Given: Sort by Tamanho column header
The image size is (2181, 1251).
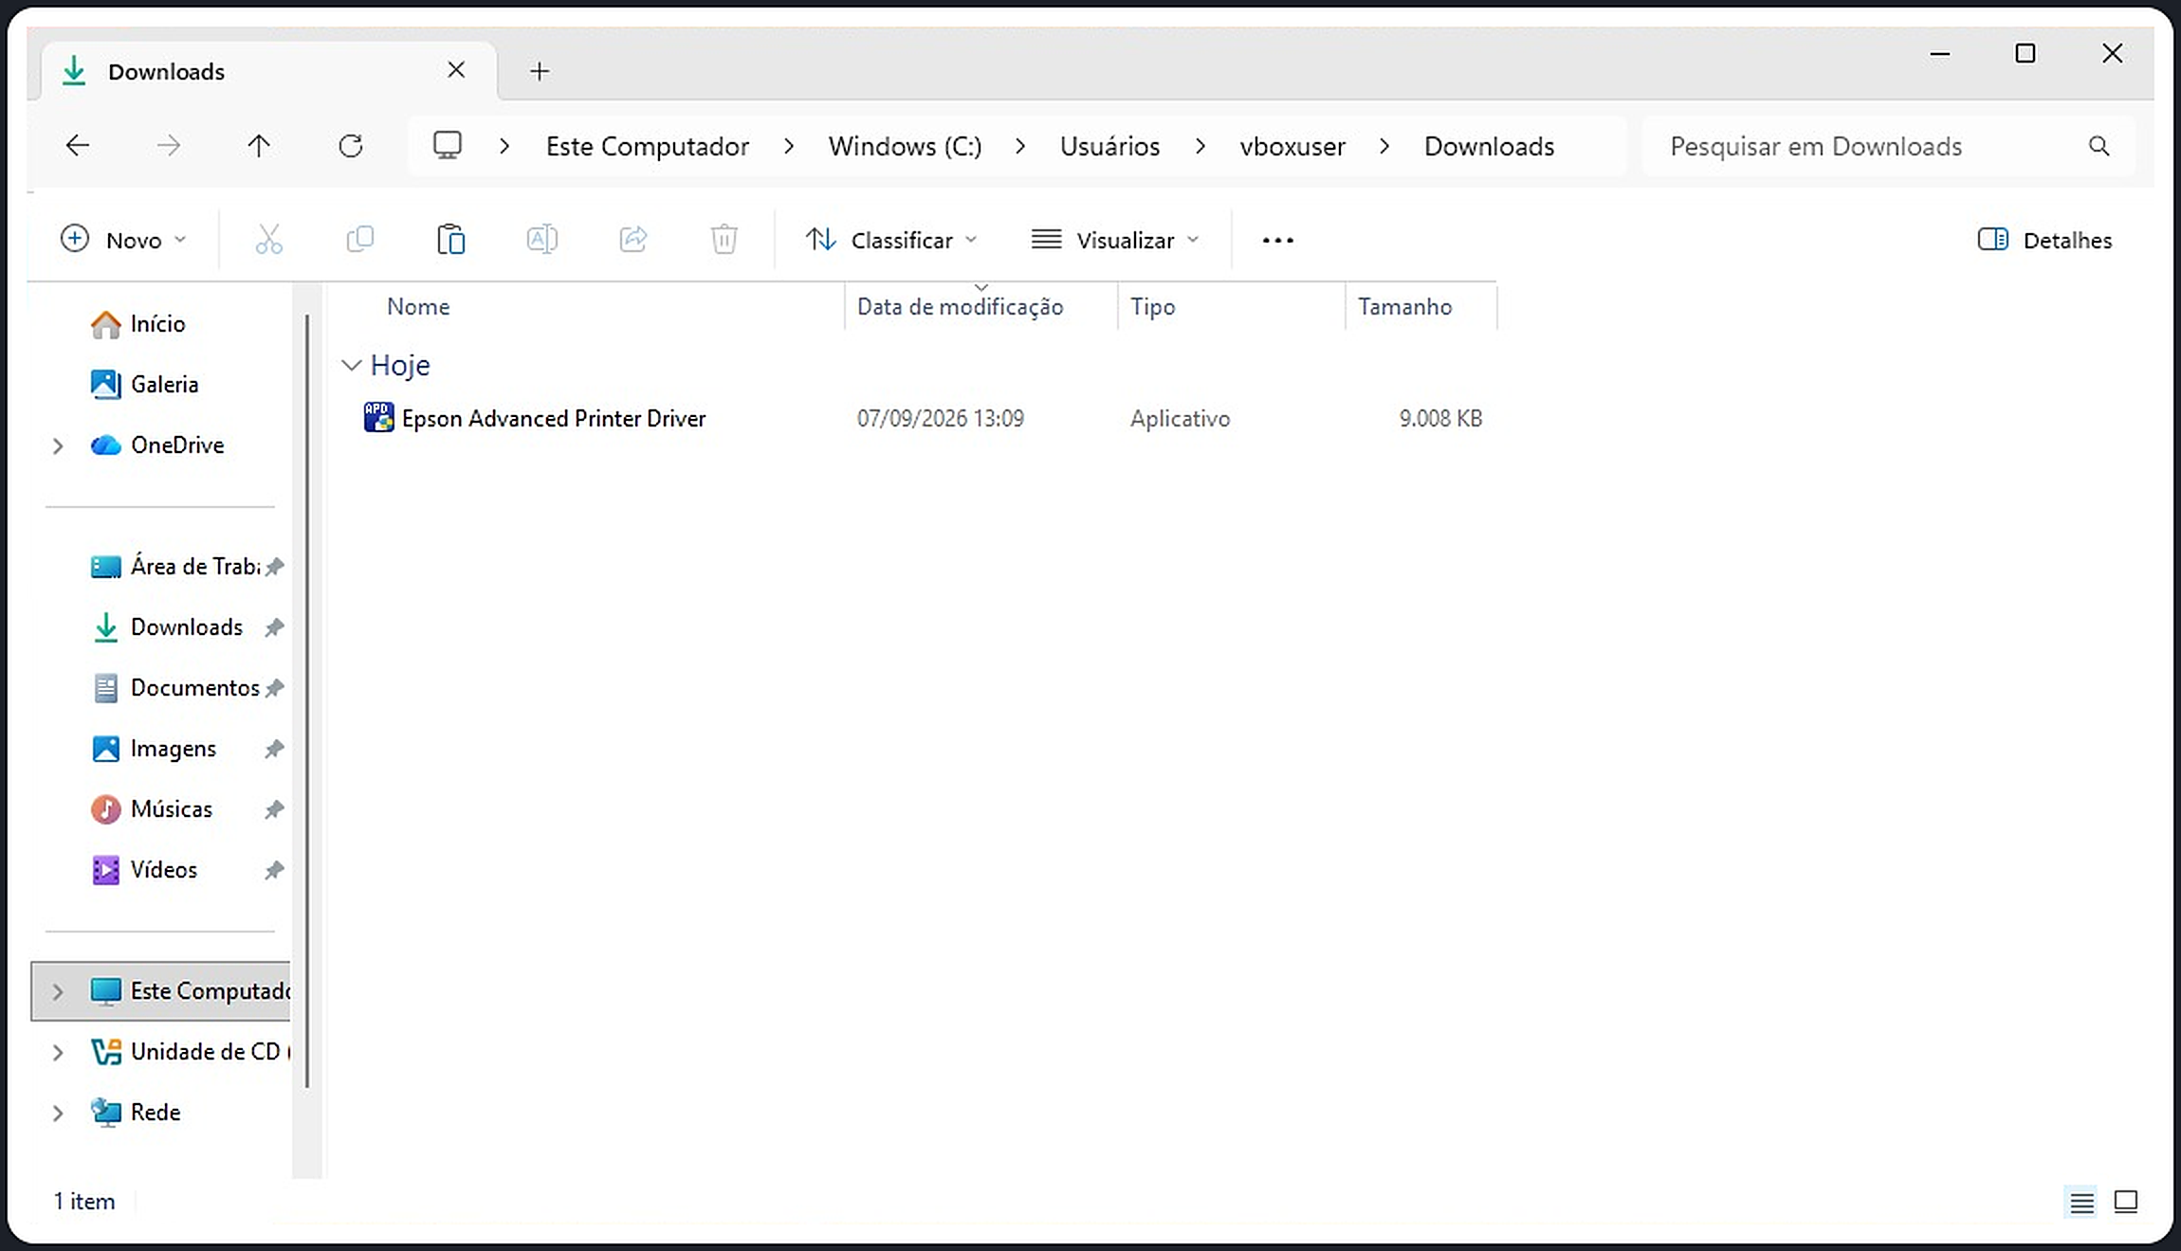Looking at the screenshot, I should click(x=1404, y=306).
